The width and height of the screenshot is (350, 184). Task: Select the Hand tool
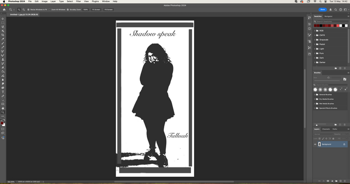[3, 108]
